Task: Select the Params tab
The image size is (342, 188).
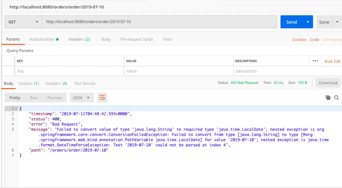Action: pos(13,39)
